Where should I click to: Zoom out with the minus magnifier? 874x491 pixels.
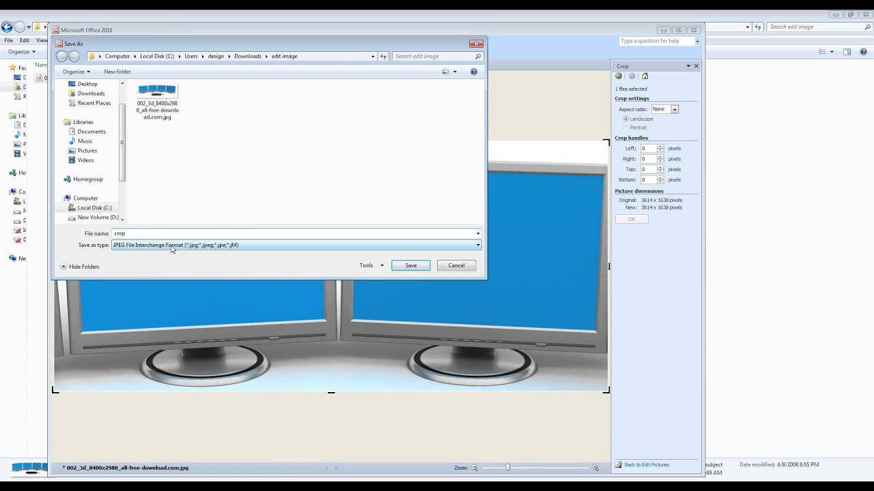(475, 468)
